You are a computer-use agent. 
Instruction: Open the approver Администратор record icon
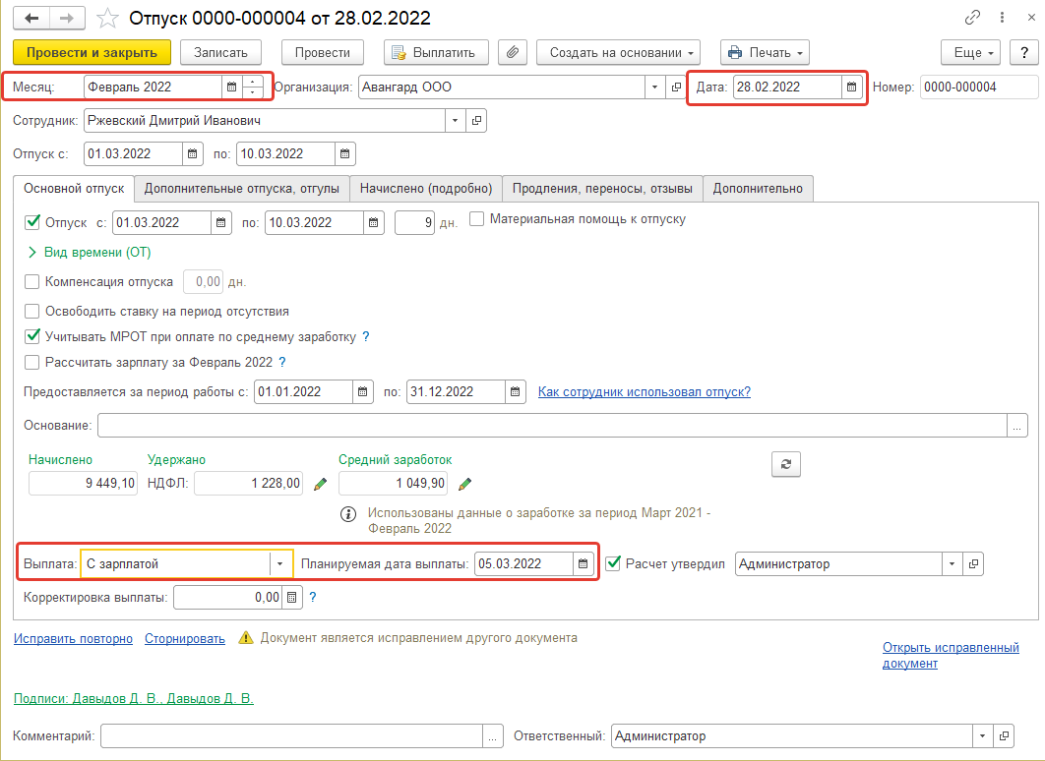coord(973,564)
